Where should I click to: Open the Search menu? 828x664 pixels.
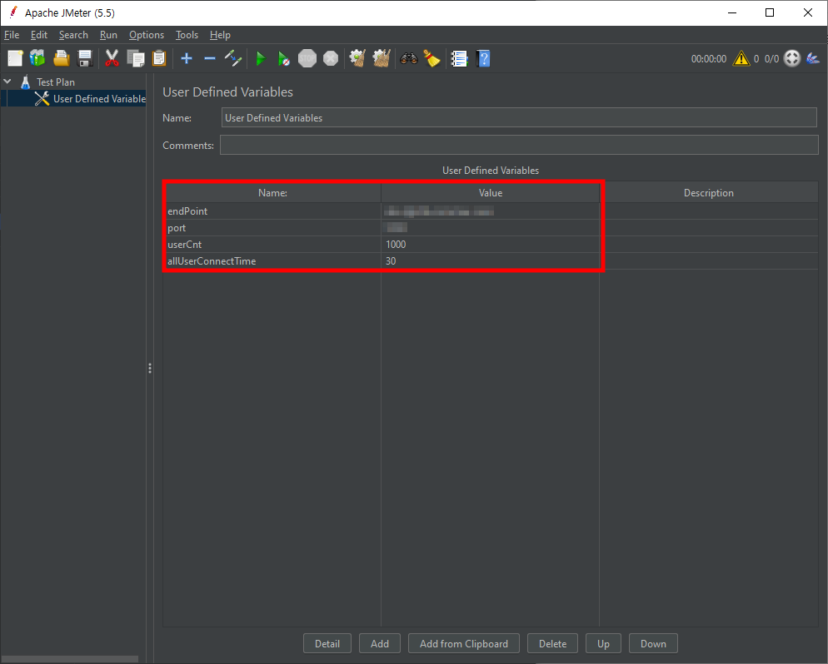73,35
